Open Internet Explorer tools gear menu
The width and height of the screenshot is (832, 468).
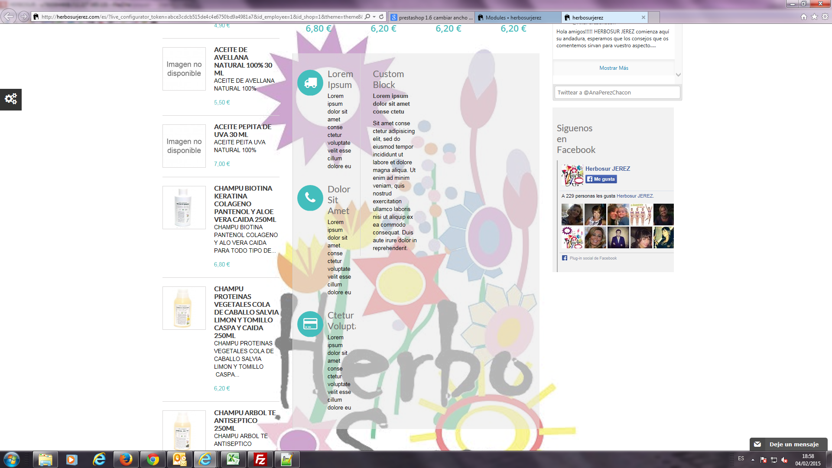pos(825,16)
